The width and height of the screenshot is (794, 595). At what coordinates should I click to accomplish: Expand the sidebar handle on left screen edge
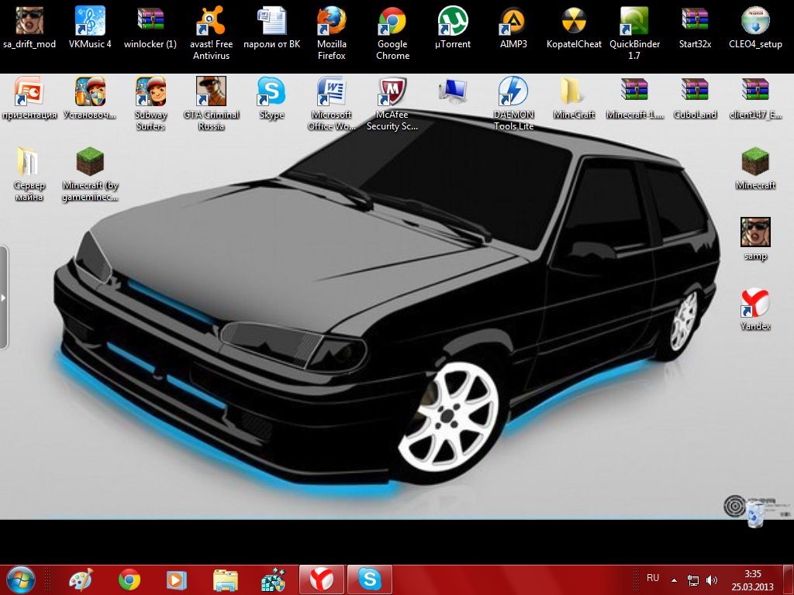point(4,297)
